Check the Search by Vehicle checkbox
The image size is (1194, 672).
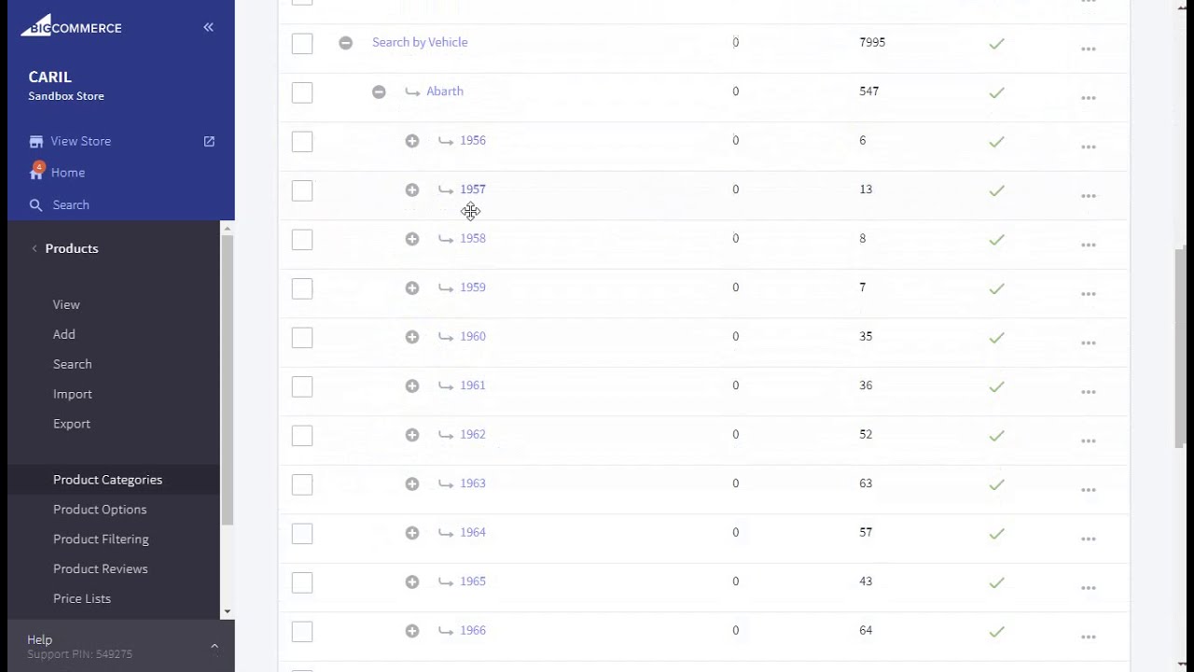point(302,43)
